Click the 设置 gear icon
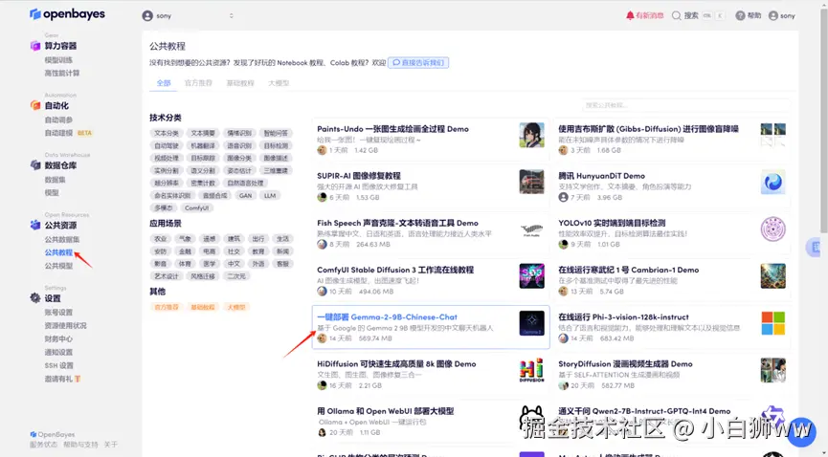828x457 pixels. (x=34, y=298)
